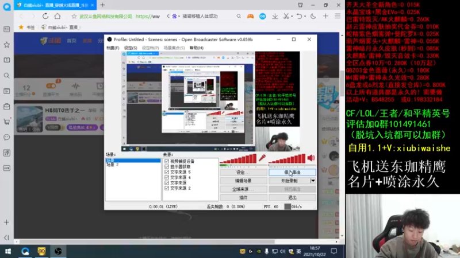Open the 档案(F) menu in OBS
The width and height of the screenshot is (460, 258).
pyautogui.click(x=113, y=48)
